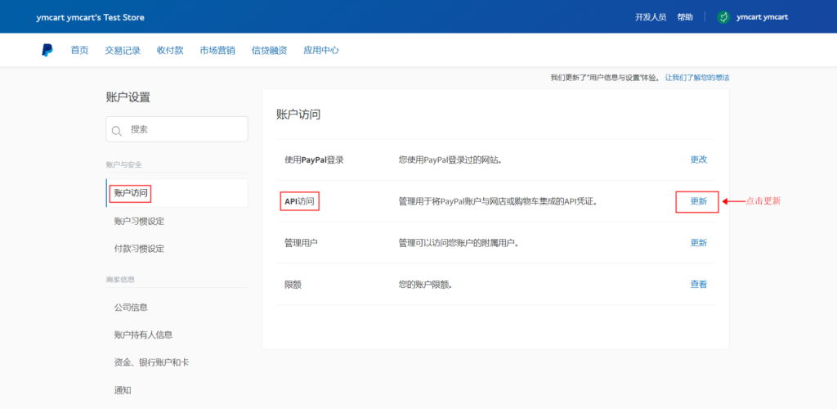The width and height of the screenshot is (837, 409).
Task: Open the 首页 navigation tab
Action: pos(79,50)
